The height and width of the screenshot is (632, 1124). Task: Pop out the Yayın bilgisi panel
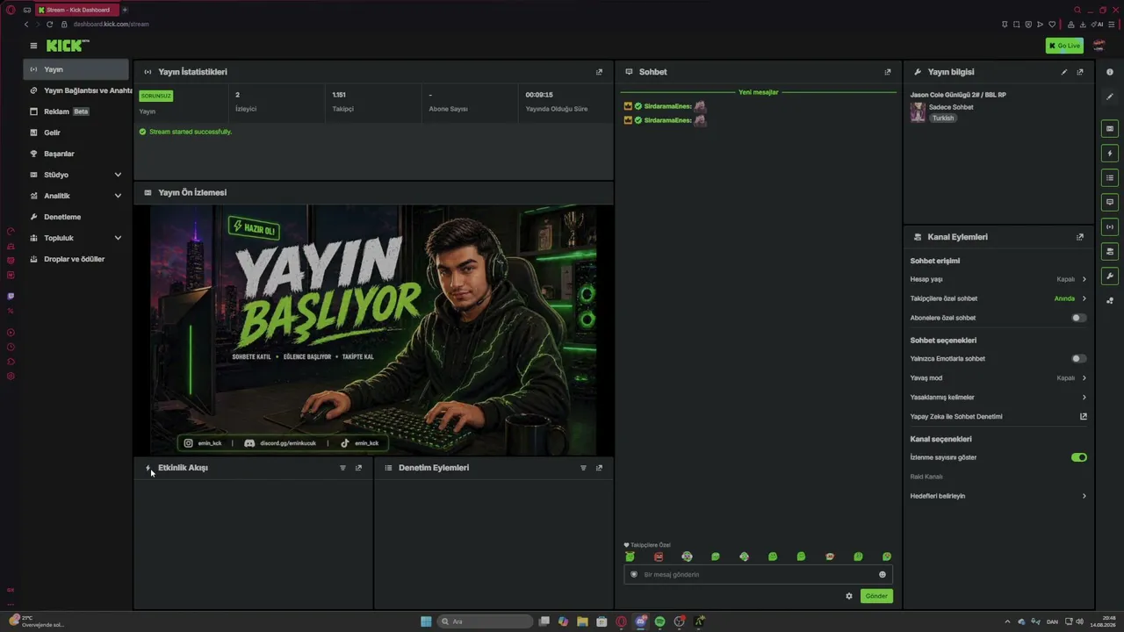click(1080, 72)
